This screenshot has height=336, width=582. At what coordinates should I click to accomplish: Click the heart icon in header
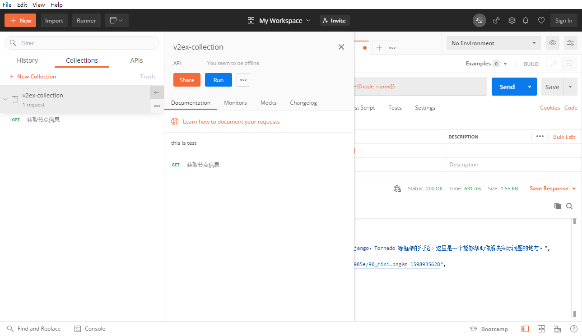coord(541,20)
